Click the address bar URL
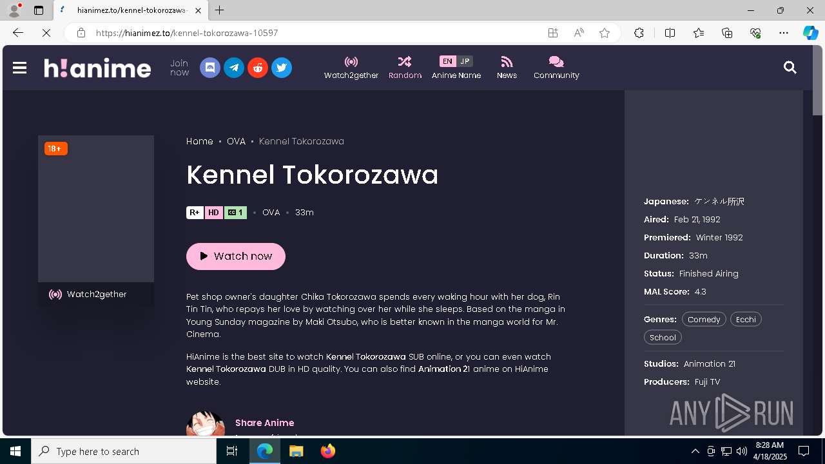Viewport: 825px width, 464px height. coord(187,33)
